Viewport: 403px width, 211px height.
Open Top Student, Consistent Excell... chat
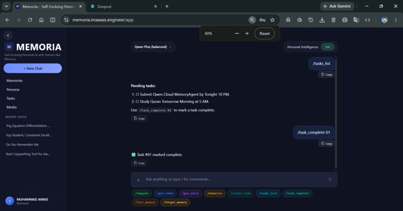(29, 135)
